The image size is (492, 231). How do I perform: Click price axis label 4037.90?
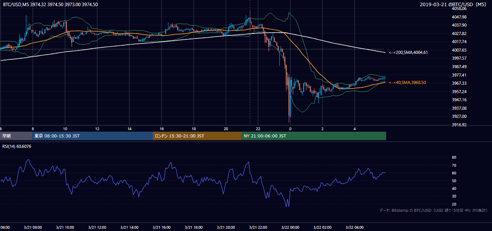459,25
